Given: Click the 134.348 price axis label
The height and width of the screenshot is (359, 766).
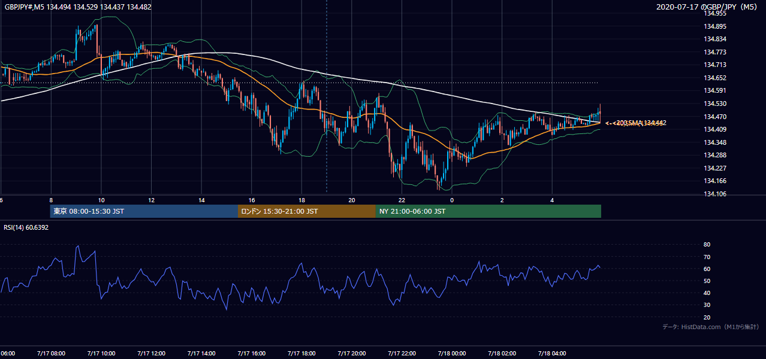Looking at the screenshot, I should coord(715,142).
